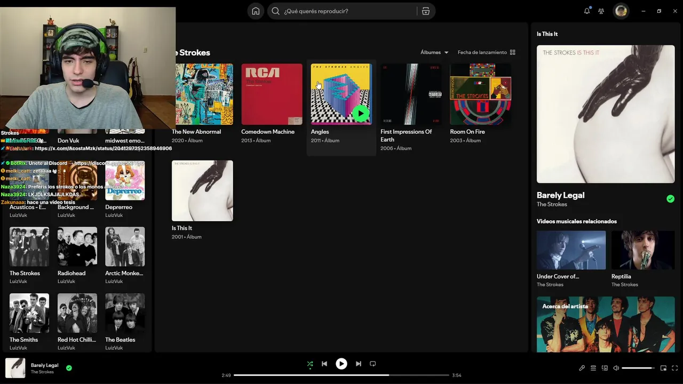This screenshot has width=683, height=384.
Task: Open Friend Activity icon
Action: click(601, 11)
